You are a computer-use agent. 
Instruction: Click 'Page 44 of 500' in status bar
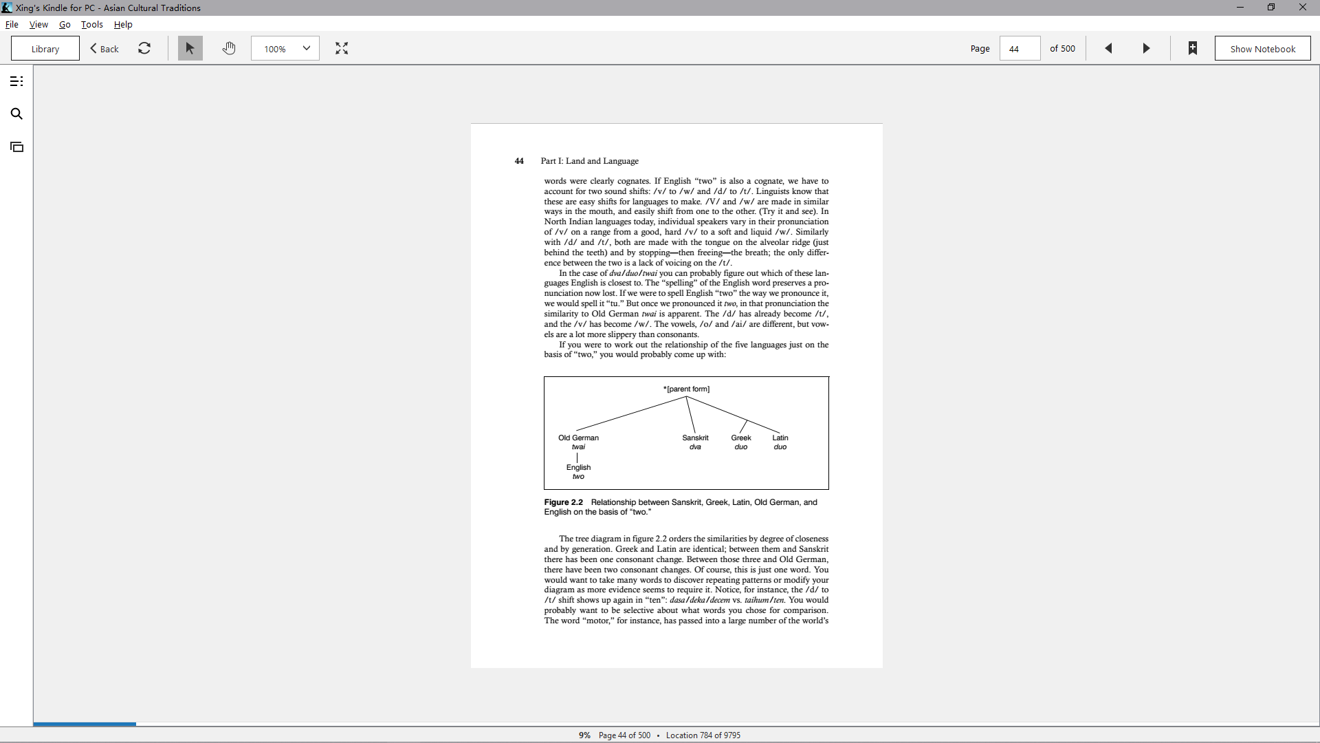coord(624,735)
